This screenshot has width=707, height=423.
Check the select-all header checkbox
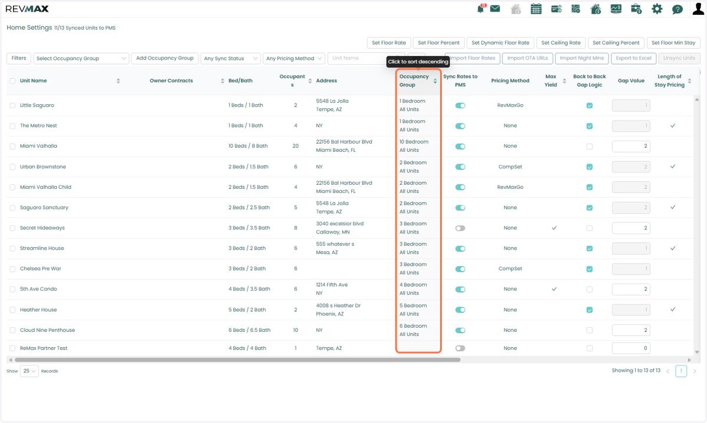click(x=12, y=81)
